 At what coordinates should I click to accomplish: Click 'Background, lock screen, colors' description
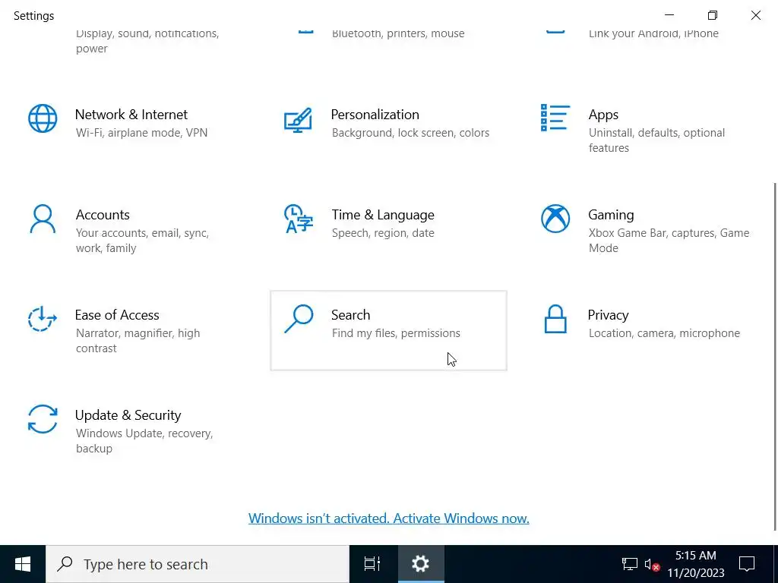pos(410,133)
